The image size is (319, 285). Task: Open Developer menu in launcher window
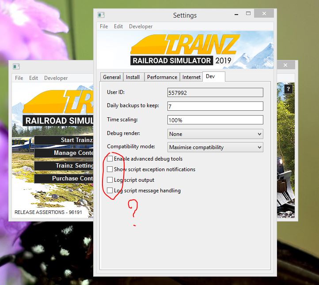point(56,78)
